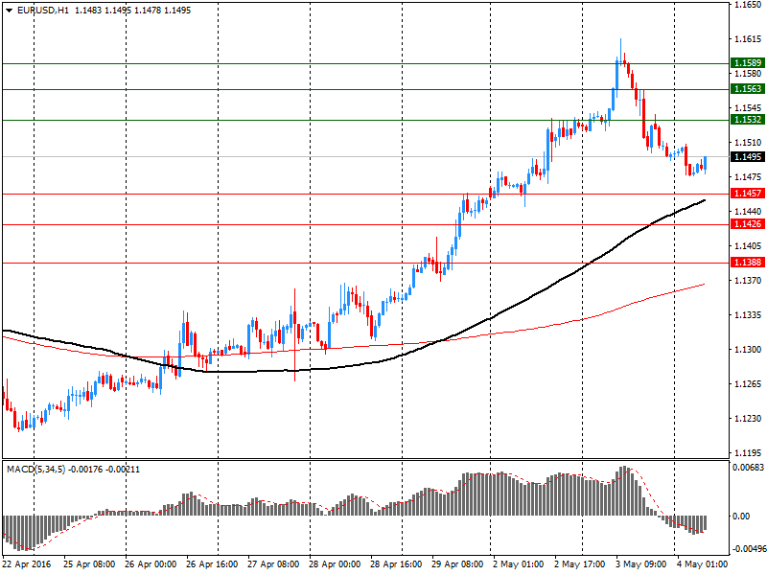This screenshot has height=575, width=767.
Task: Click the 1.1230 price scale value
Action: point(748,419)
